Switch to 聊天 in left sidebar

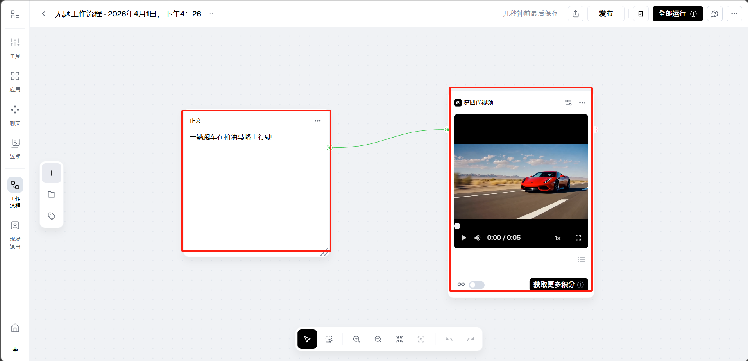pos(15,115)
